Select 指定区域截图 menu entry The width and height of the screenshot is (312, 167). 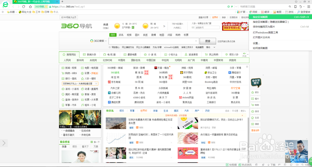(x=280, y=17)
